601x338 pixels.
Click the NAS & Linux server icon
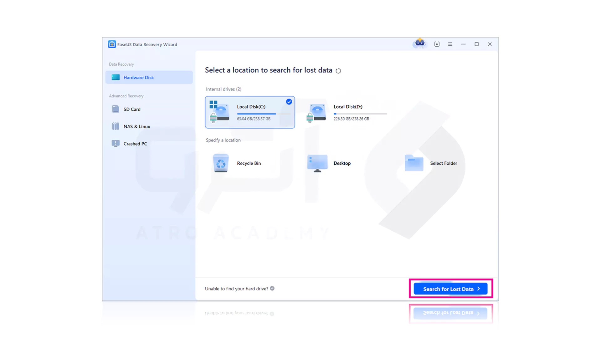[x=116, y=126]
